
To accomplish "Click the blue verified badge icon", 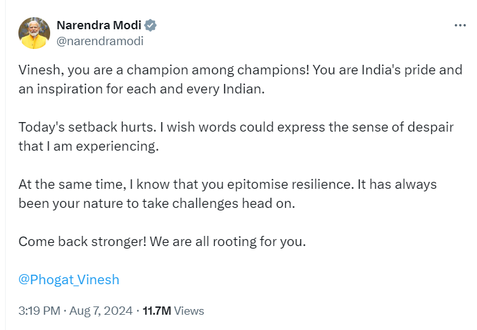I will 151,25.
